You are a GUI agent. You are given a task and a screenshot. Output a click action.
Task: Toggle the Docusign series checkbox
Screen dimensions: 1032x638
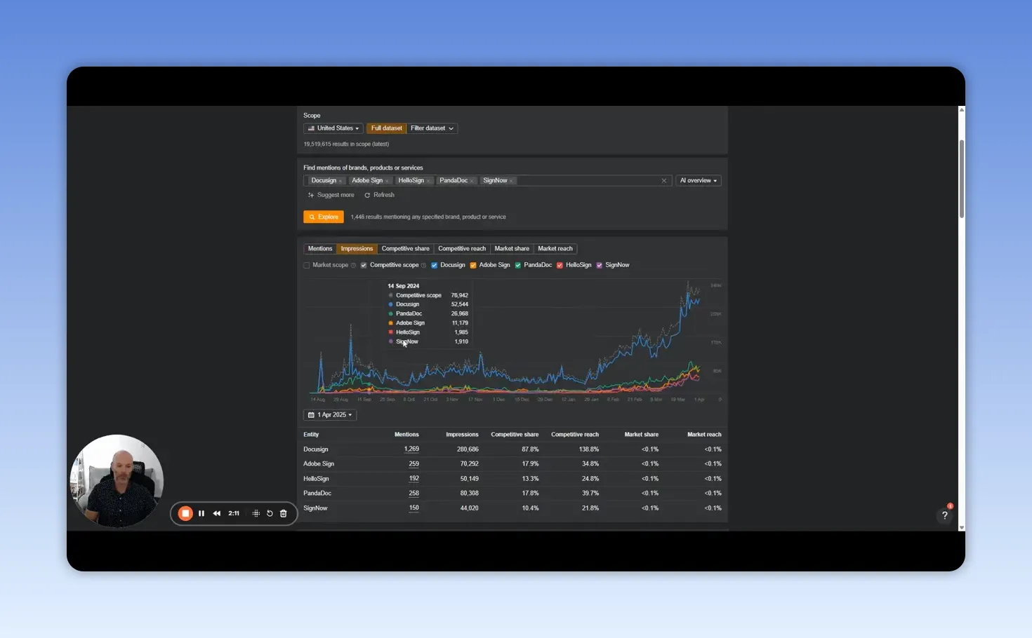click(435, 265)
